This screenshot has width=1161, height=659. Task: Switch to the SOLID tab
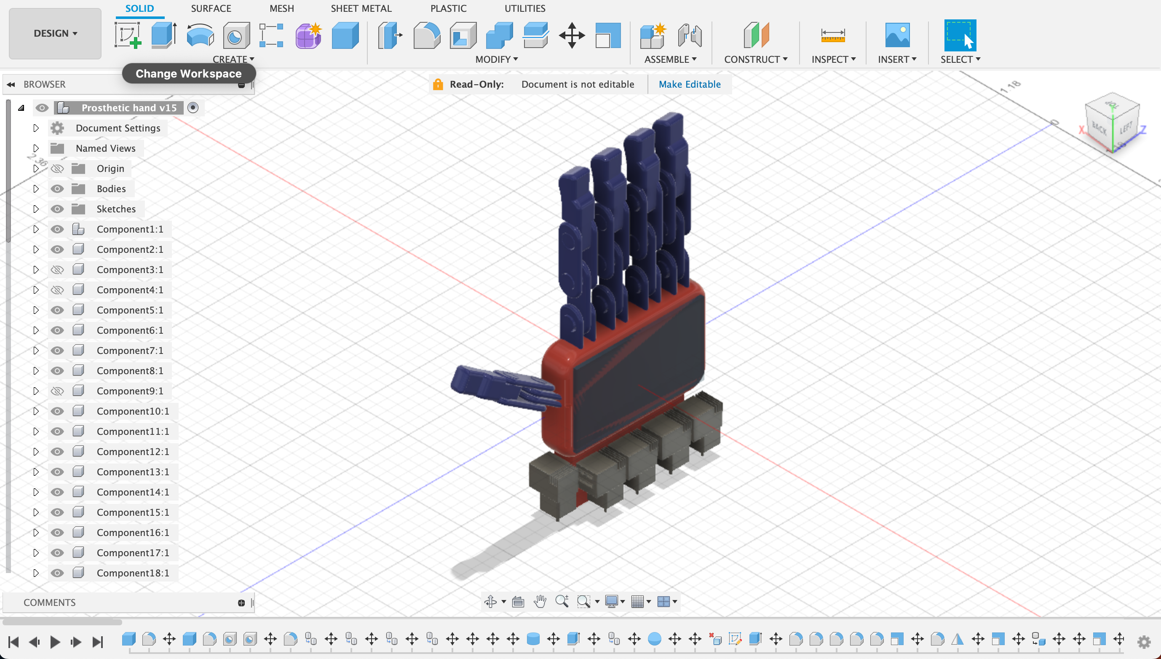[x=139, y=8]
